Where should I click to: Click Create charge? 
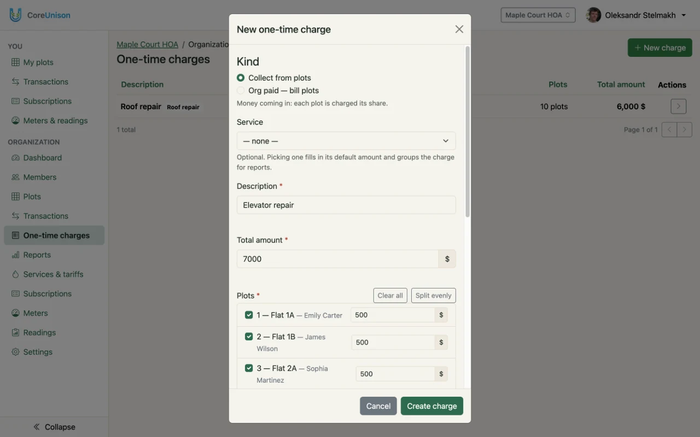(432, 406)
